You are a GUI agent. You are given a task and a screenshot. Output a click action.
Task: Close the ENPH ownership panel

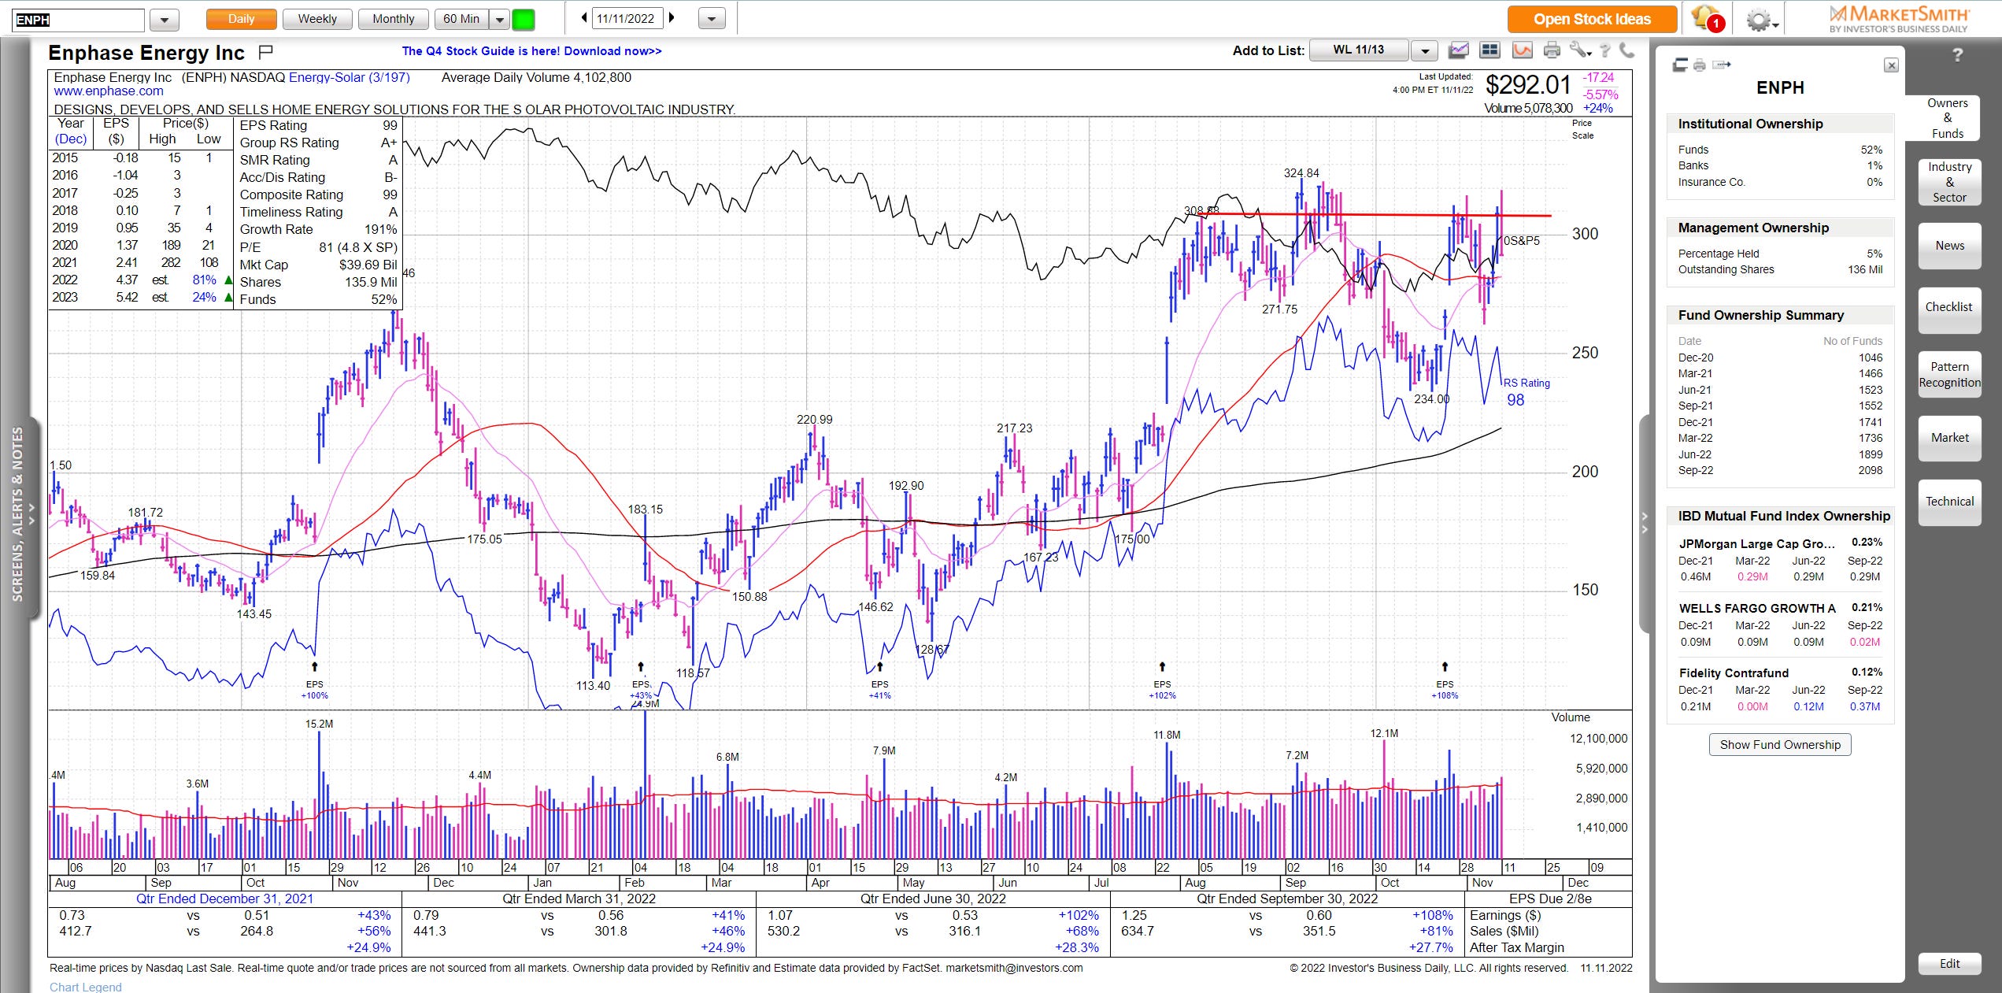[x=1891, y=65]
